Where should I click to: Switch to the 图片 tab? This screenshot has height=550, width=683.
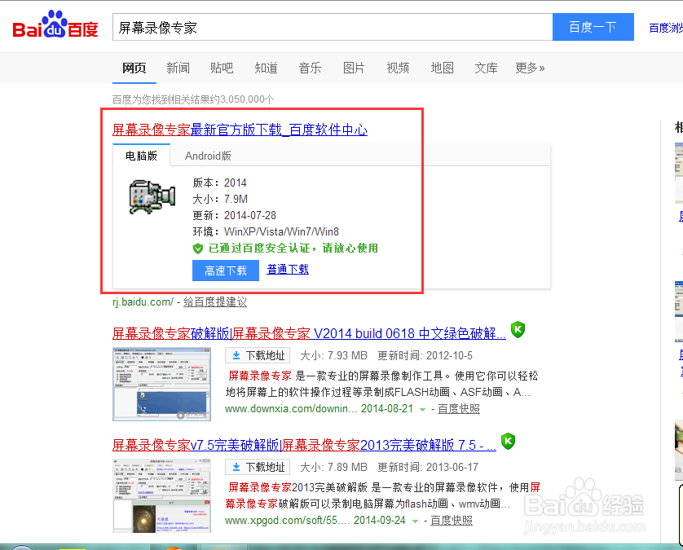pos(354,68)
